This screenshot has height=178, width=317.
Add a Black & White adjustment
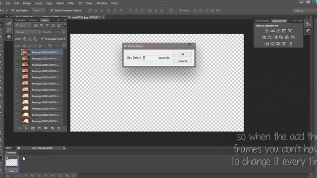coord(275,38)
